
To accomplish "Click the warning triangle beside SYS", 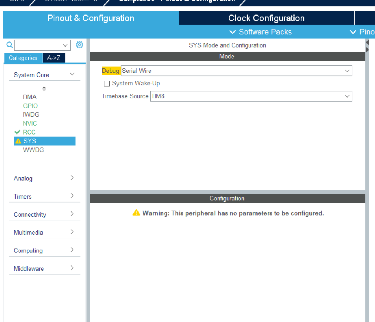I will (x=18, y=141).
